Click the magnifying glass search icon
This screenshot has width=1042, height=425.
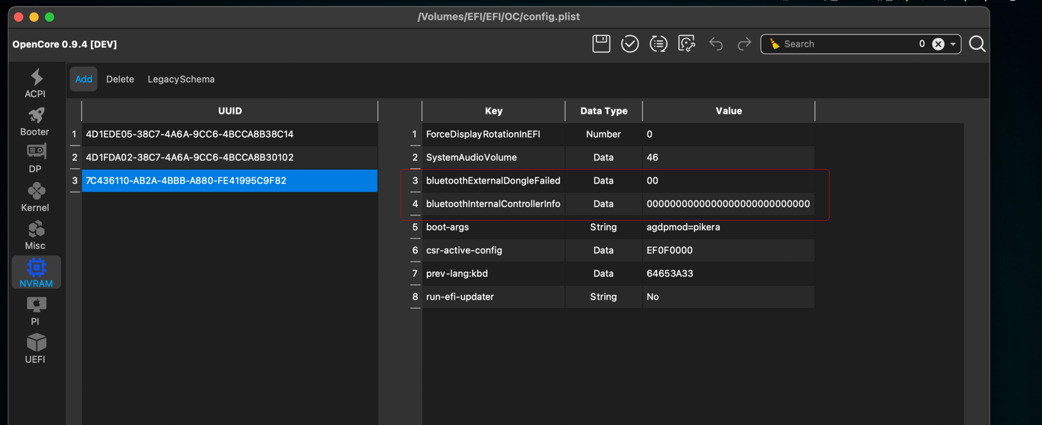(x=977, y=44)
